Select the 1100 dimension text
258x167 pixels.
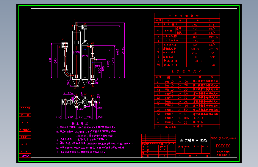[108, 64]
